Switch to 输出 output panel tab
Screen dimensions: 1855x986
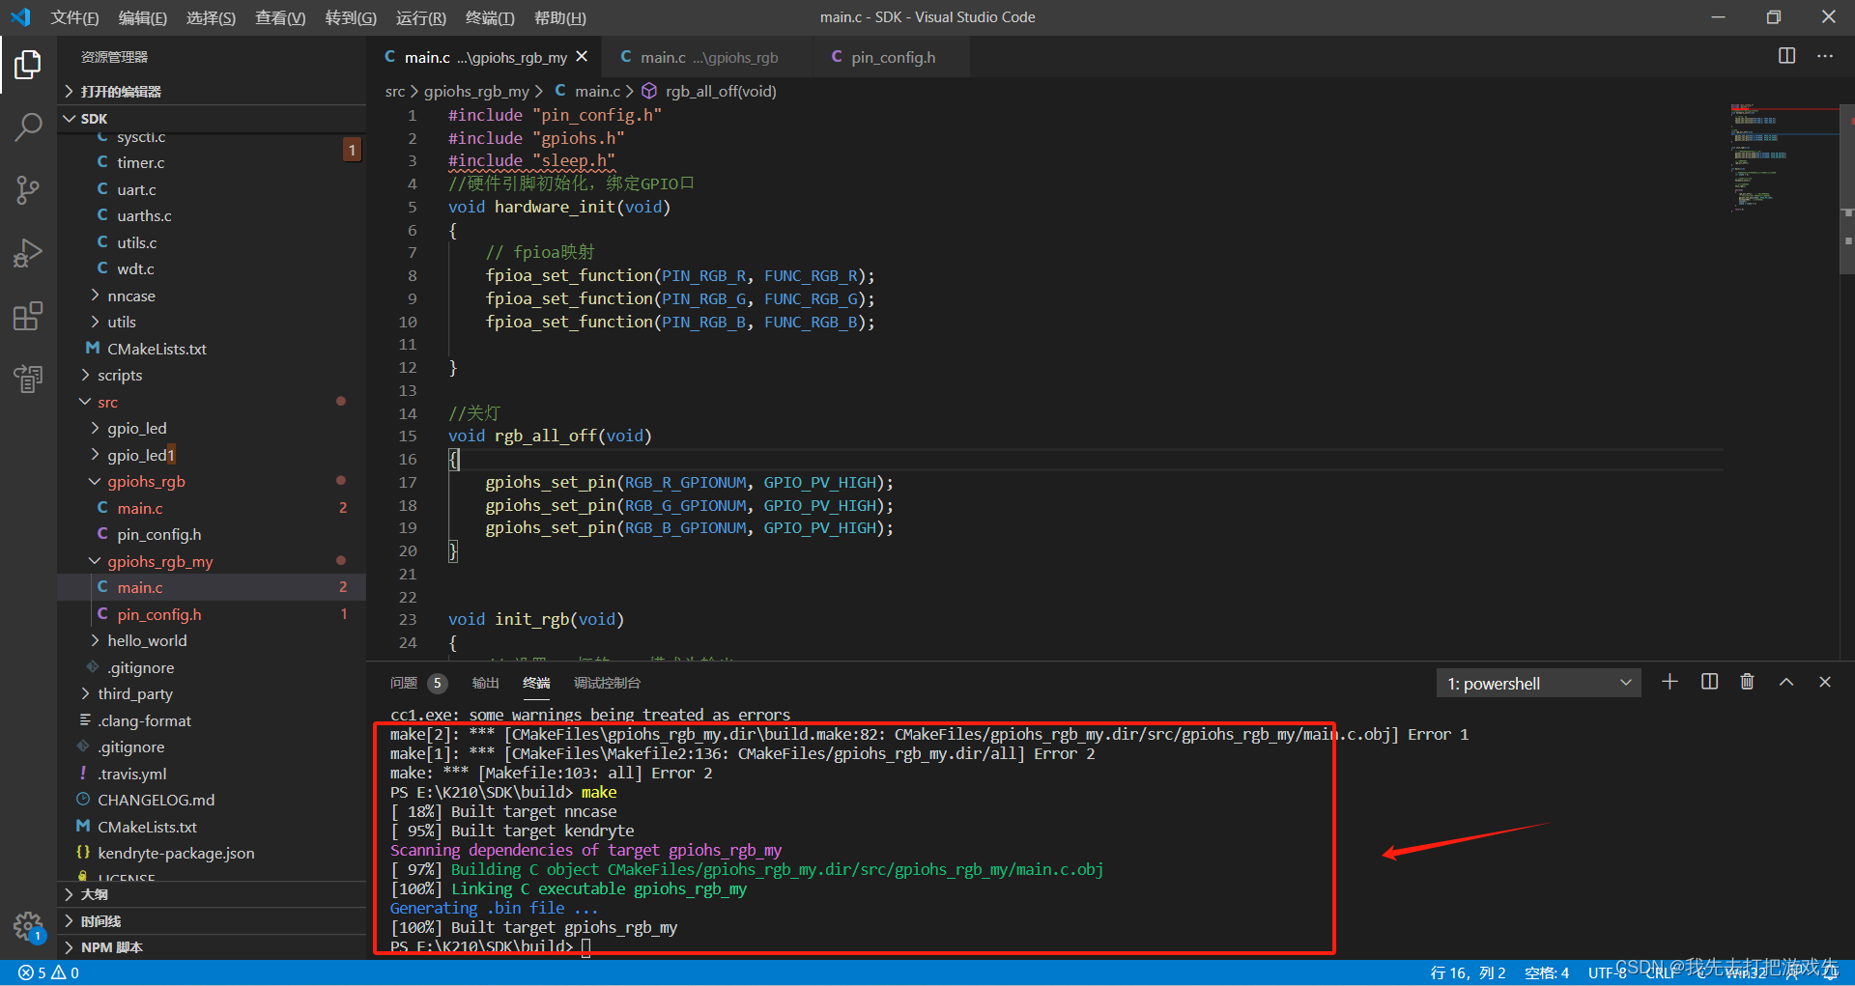click(x=485, y=683)
